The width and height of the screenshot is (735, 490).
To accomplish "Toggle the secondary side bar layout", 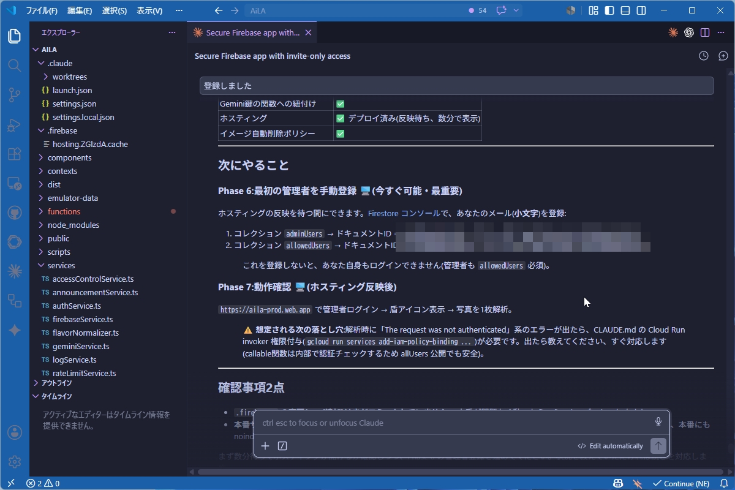I will (x=641, y=10).
